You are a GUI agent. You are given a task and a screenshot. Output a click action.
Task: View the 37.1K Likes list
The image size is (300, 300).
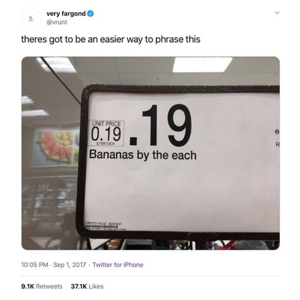(87, 286)
